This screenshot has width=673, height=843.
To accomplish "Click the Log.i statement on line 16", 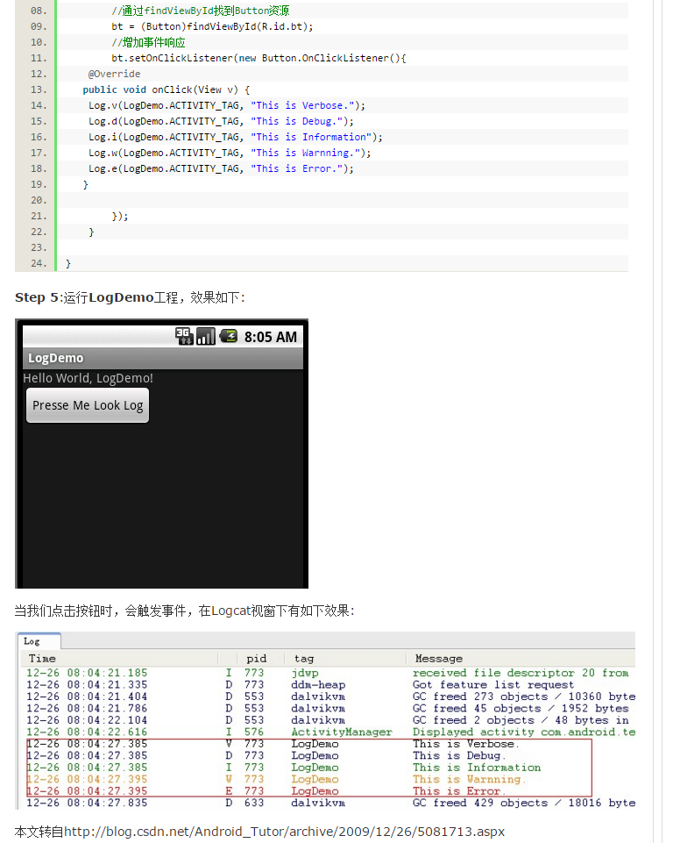I will pyautogui.click(x=235, y=137).
